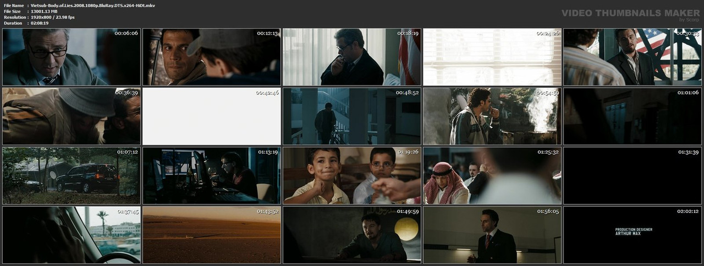This screenshot has width=704, height=266.
Task: Click the black frame at 01:31:39
Action: point(632,176)
